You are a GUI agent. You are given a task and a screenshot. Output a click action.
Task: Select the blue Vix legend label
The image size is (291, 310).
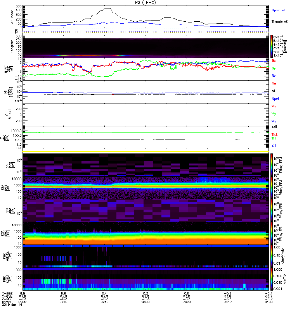[x=274, y=121]
